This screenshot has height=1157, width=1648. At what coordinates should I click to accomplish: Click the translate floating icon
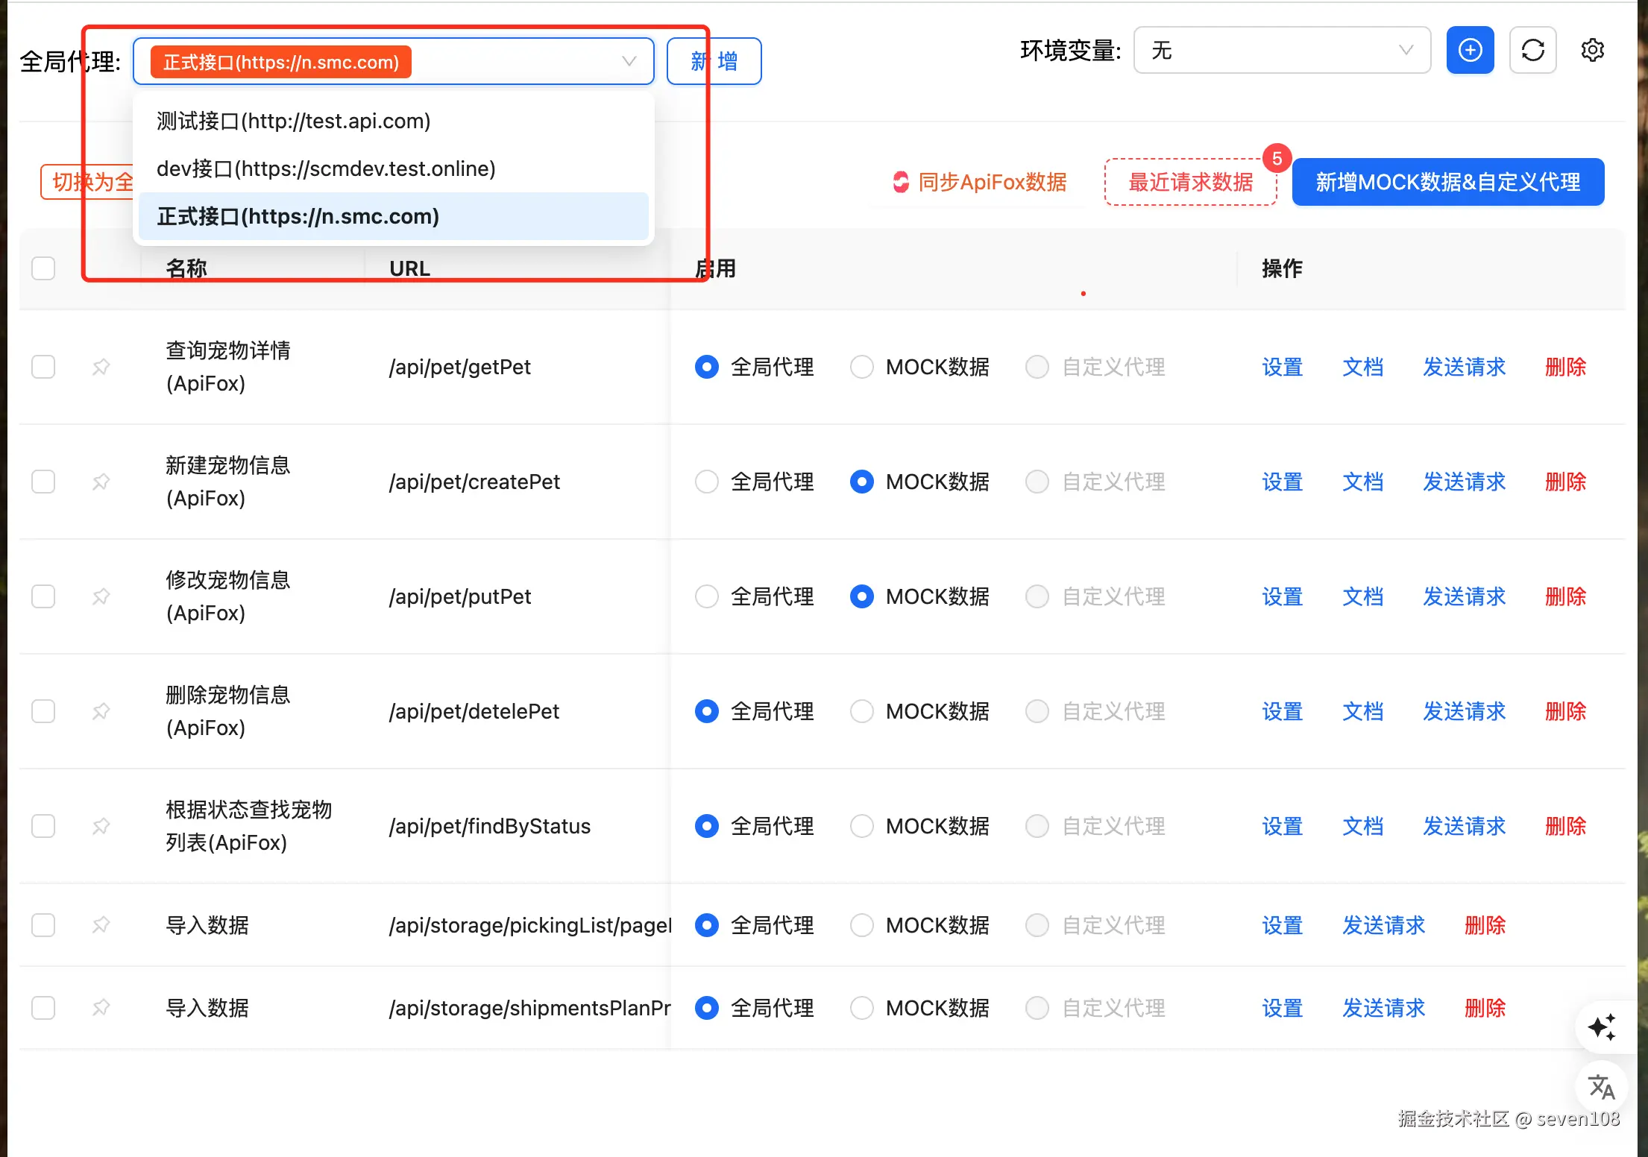(x=1601, y=1087)
